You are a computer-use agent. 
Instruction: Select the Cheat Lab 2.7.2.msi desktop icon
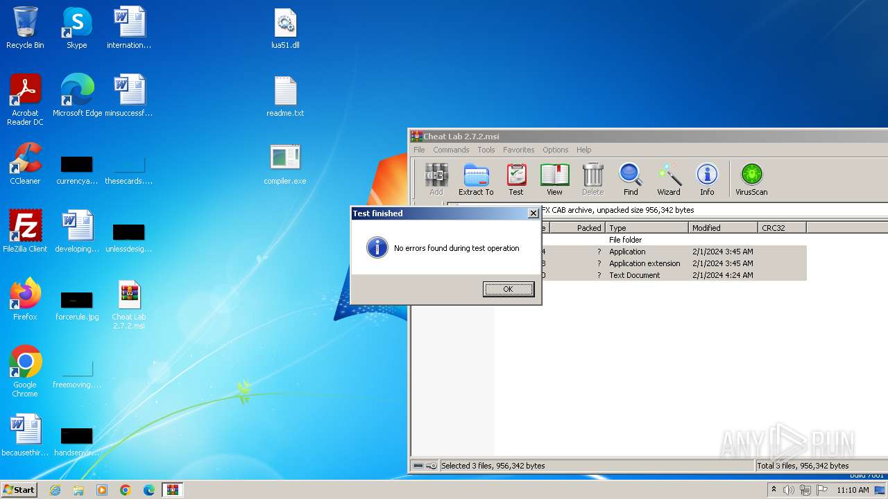129,304
